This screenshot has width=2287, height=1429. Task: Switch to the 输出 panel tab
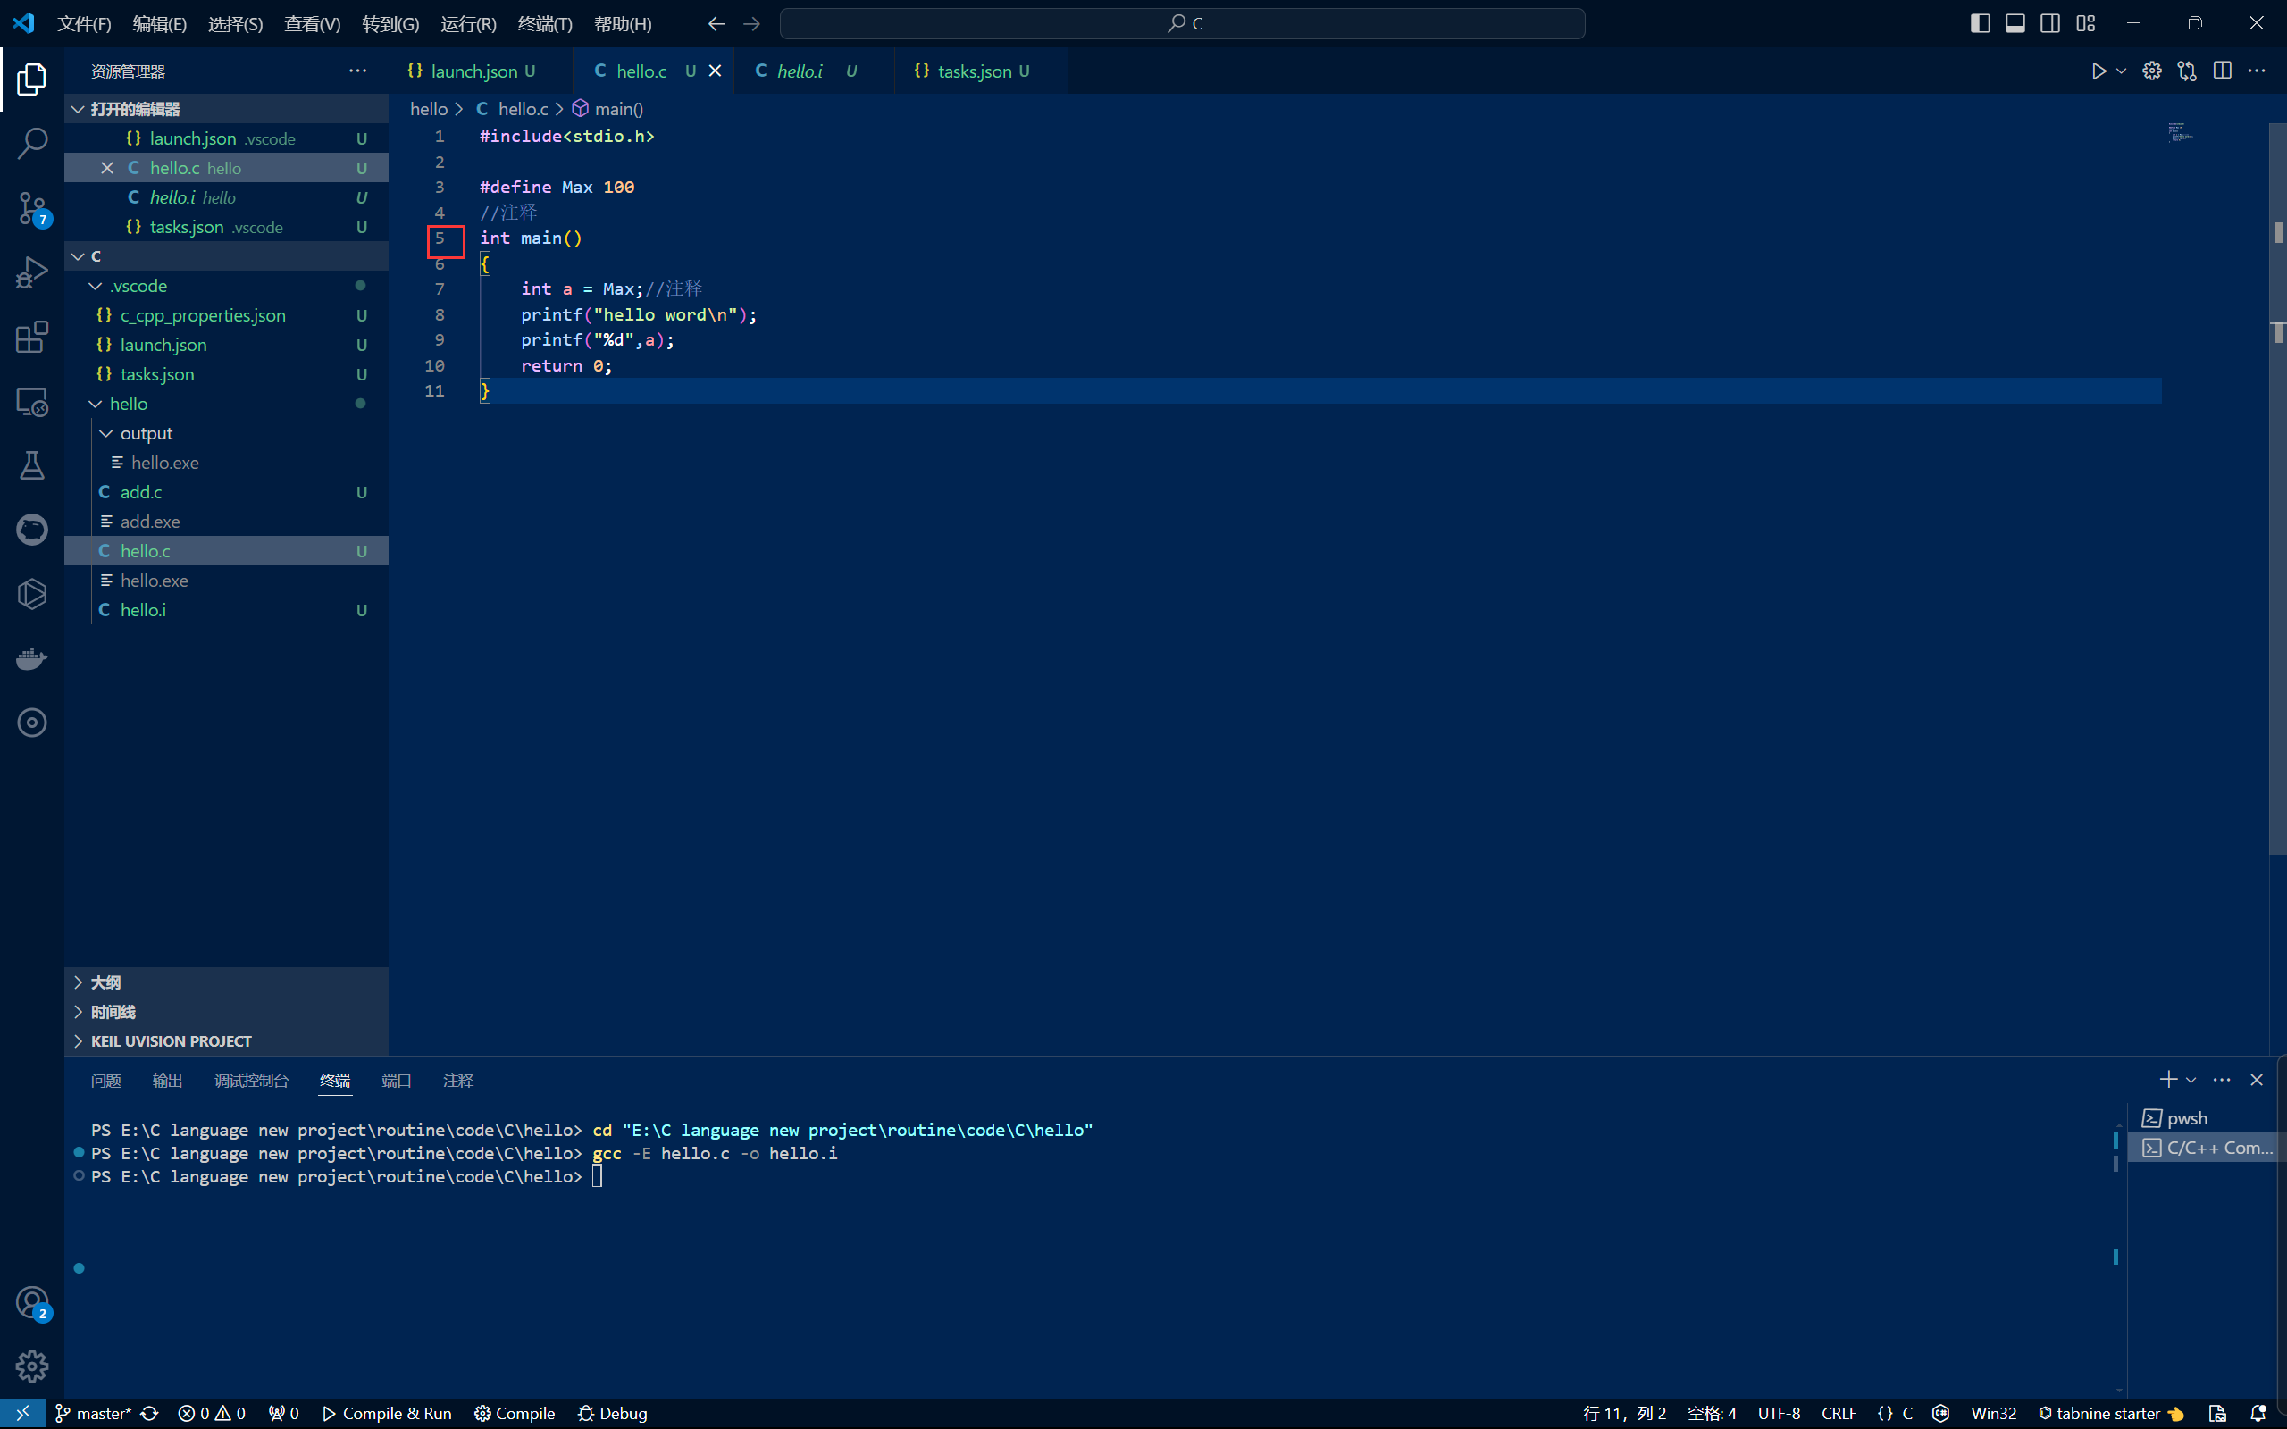[x=167, y=1081]
